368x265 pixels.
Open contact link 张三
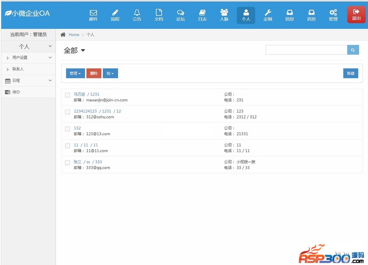[78, 162]
